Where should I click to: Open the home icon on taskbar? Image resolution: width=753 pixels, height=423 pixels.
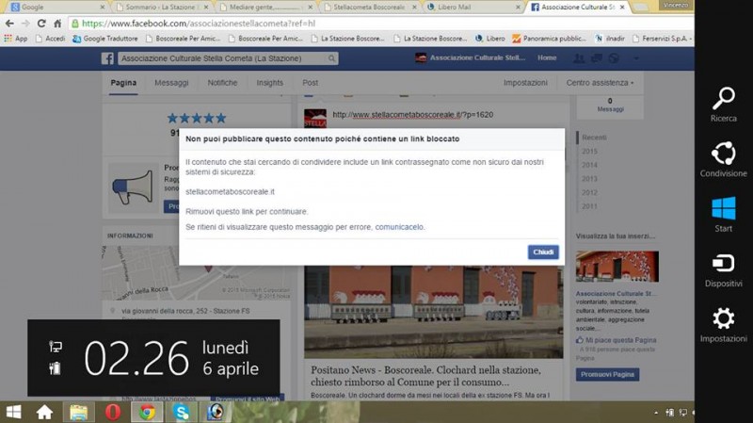[x=44, y=412]
